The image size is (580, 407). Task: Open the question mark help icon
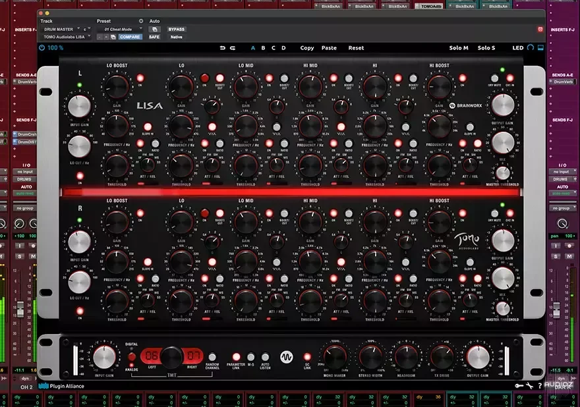pyautogui.click(x=540, y=386)
